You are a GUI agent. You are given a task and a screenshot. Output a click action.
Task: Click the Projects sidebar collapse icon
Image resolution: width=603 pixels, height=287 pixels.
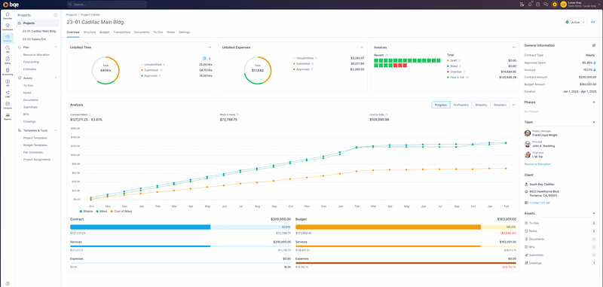coord(56,15)
